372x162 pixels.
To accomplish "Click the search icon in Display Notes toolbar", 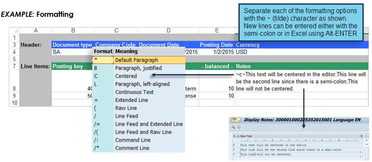I will coord(233,128).
